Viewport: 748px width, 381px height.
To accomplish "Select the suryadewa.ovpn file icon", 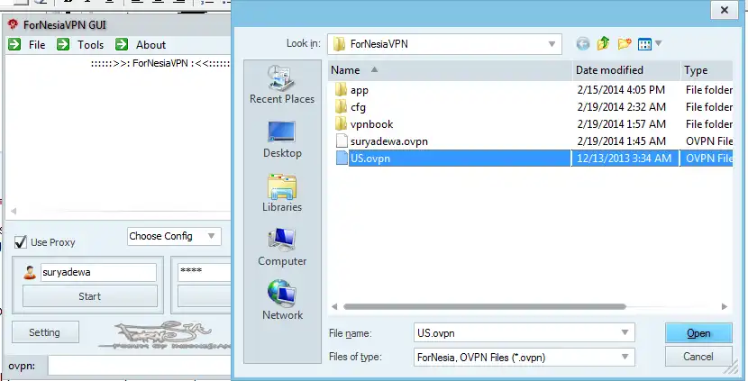I will coord(341,141).
